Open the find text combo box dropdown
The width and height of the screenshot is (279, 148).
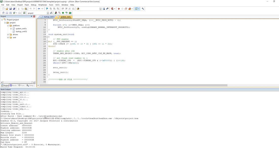[x=101, y=9]
